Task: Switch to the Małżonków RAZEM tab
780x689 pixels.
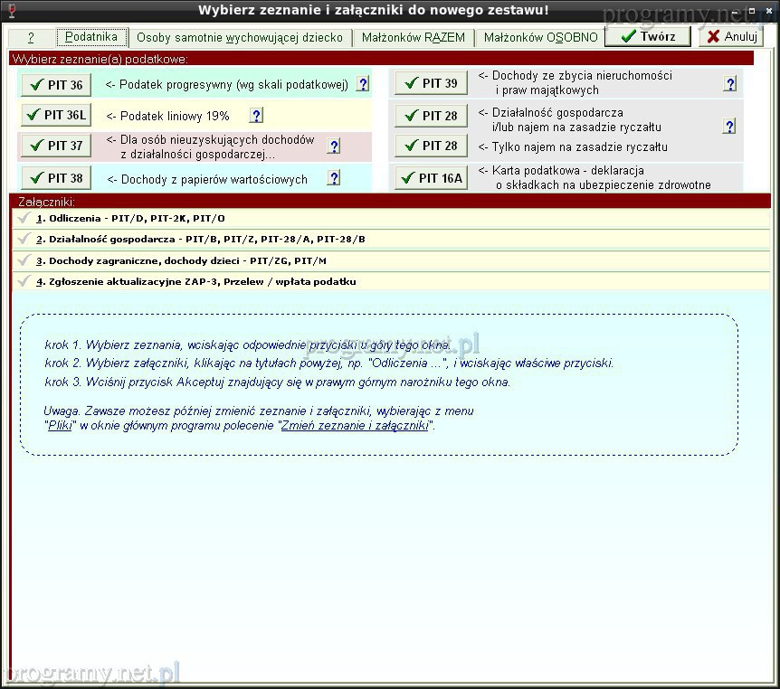Action: click(x=413, y=37)
